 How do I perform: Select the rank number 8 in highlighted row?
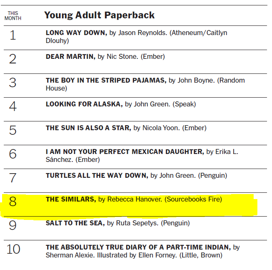click(13, 202)
